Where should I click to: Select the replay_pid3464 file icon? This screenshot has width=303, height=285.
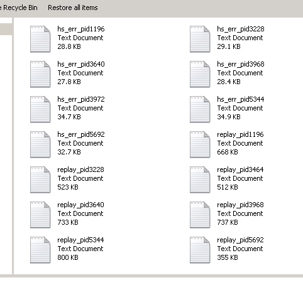pos(200,180)
